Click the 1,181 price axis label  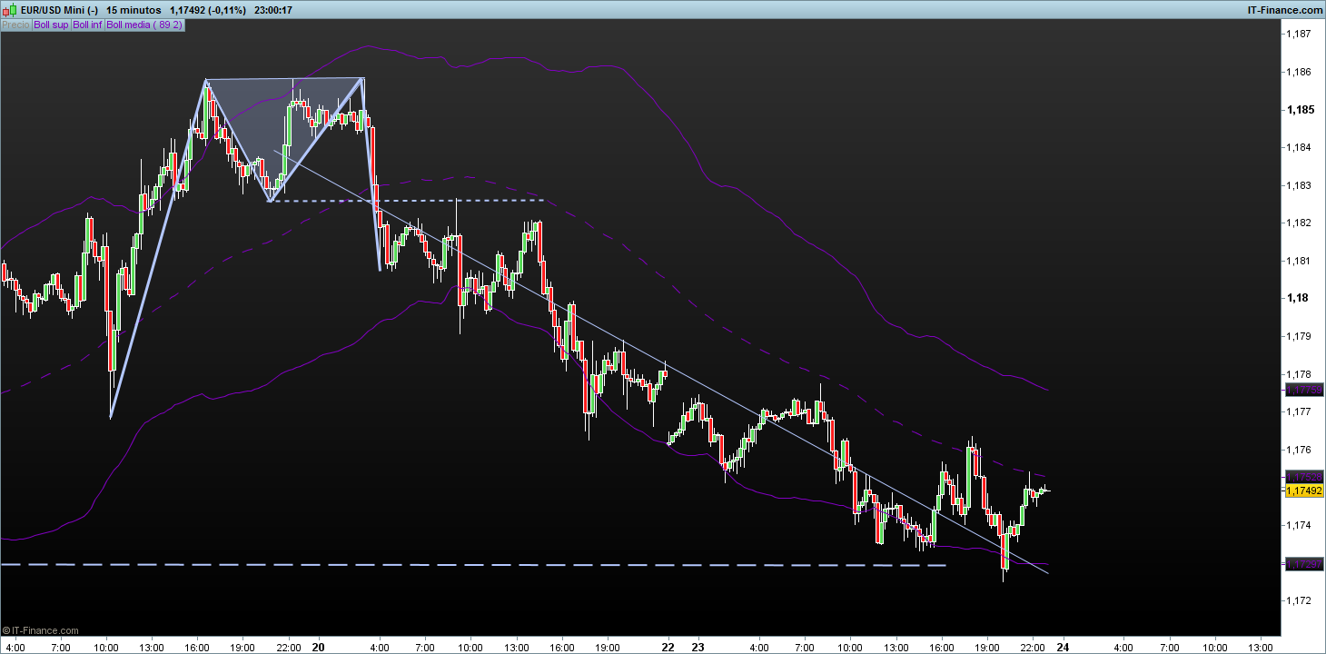(1299, 261)
